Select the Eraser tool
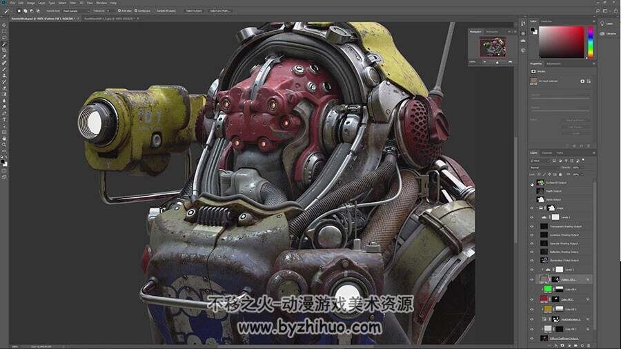Image resolution: width=621 pixels, height=349 pixels. point(4,88)
